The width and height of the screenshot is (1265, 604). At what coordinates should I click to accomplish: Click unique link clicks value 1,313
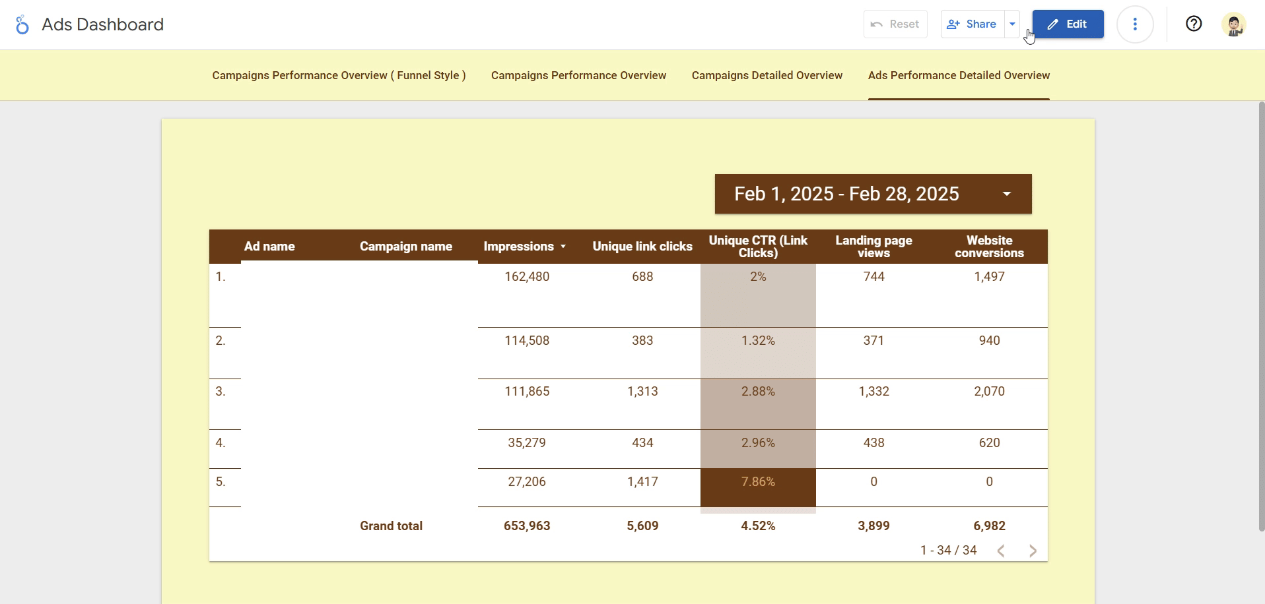[642, 392]
